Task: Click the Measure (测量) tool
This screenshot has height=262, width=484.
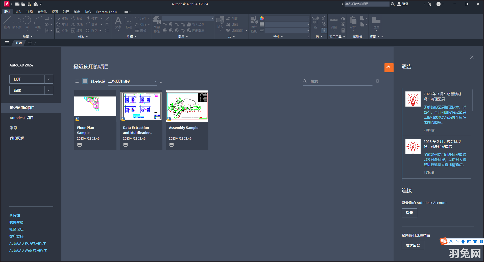Action: click(x=334, y=23)
